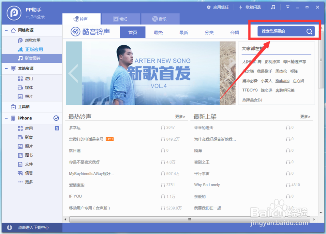Click the TFBOYS hot search tag
Viewport: 326px width, 234px height.
[x=250, y=90]
